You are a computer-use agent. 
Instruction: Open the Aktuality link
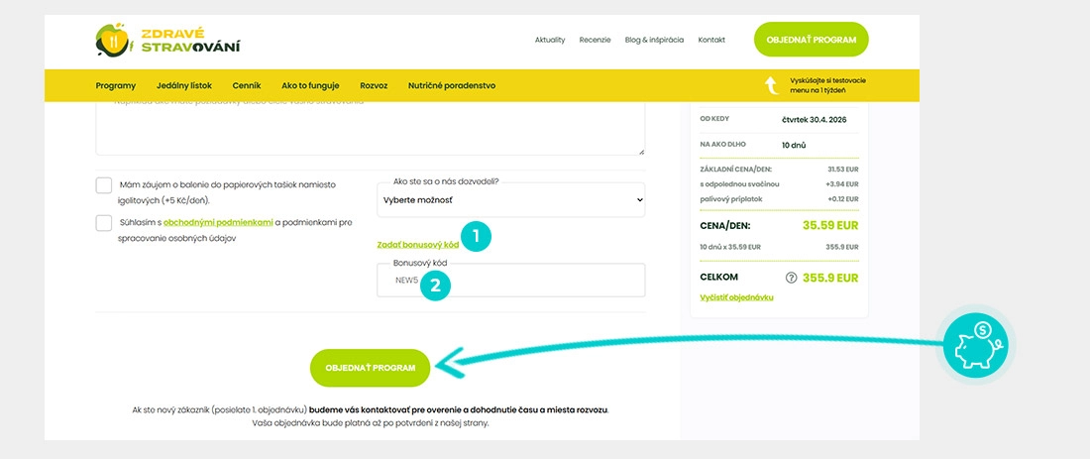point(550,40)
